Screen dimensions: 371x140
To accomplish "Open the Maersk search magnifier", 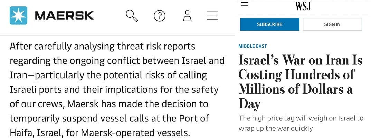I will coord(132,16).
